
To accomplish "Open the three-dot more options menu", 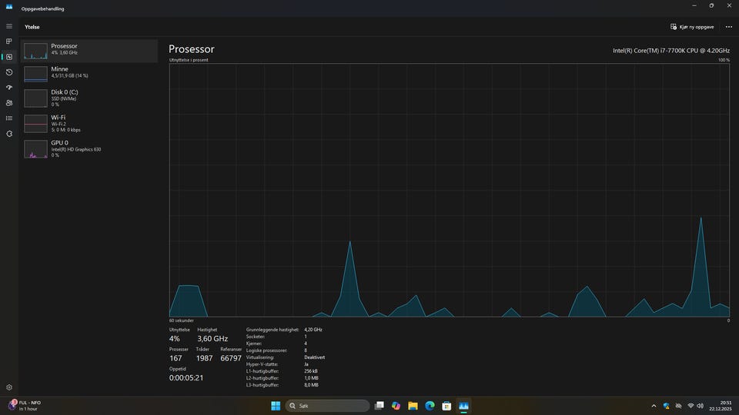I will (x=728, y=27).
